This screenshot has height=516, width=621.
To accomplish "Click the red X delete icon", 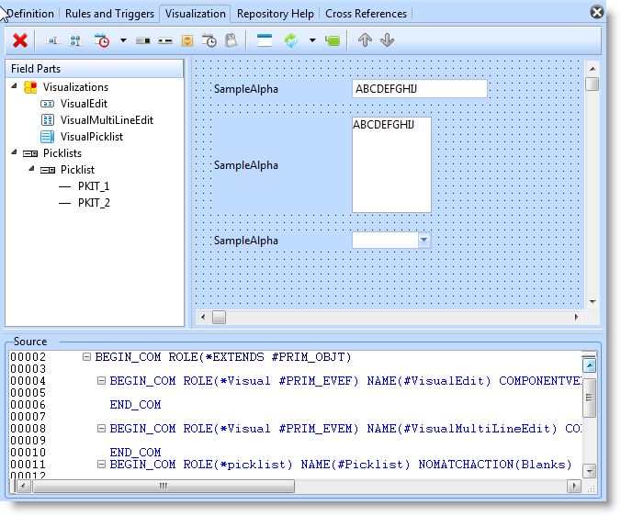I will point(20,40).
